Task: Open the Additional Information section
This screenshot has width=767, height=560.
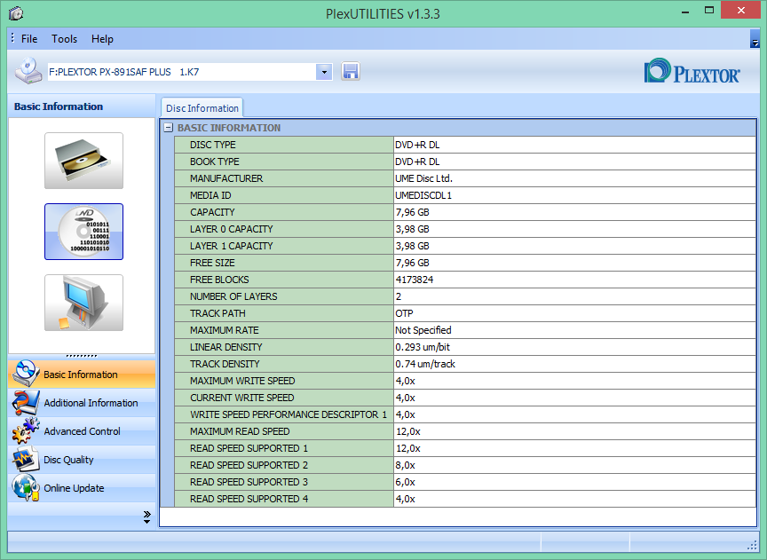Action: (82, 403)
